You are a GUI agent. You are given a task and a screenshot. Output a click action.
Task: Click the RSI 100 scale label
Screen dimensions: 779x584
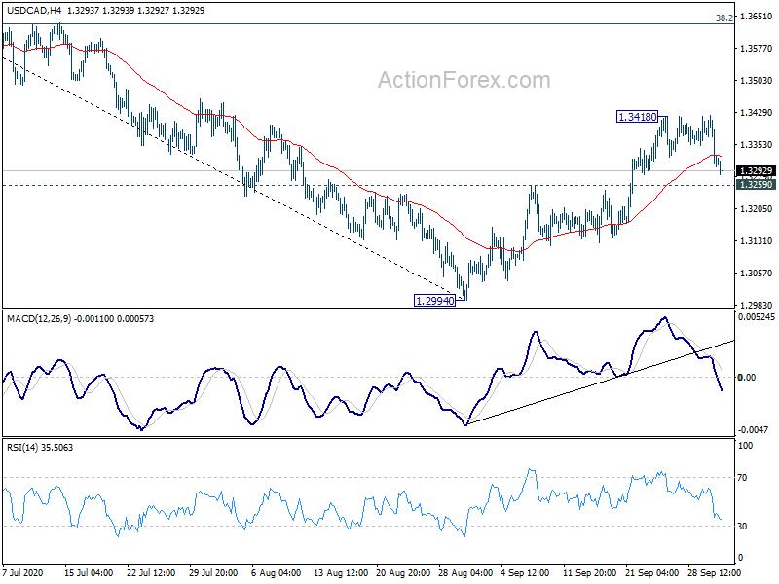pos(745,446)
